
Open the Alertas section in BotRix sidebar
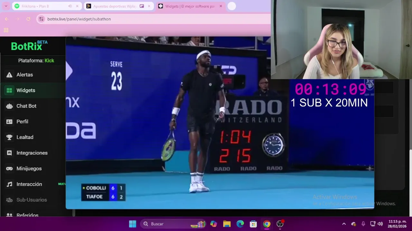coord(32,75)
